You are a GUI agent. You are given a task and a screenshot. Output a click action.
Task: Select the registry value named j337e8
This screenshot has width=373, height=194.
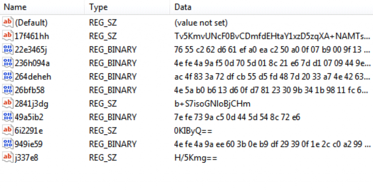[26, 158]
